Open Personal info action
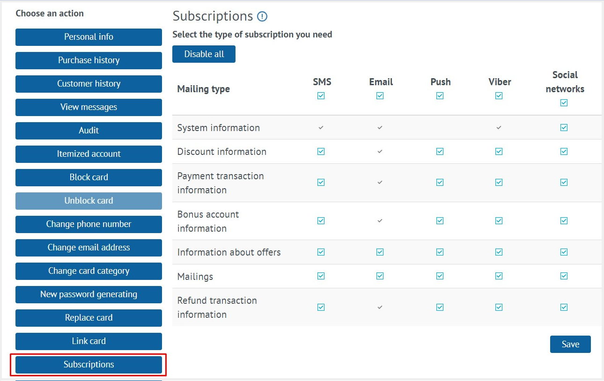604x381 pixels. point(88,37)
